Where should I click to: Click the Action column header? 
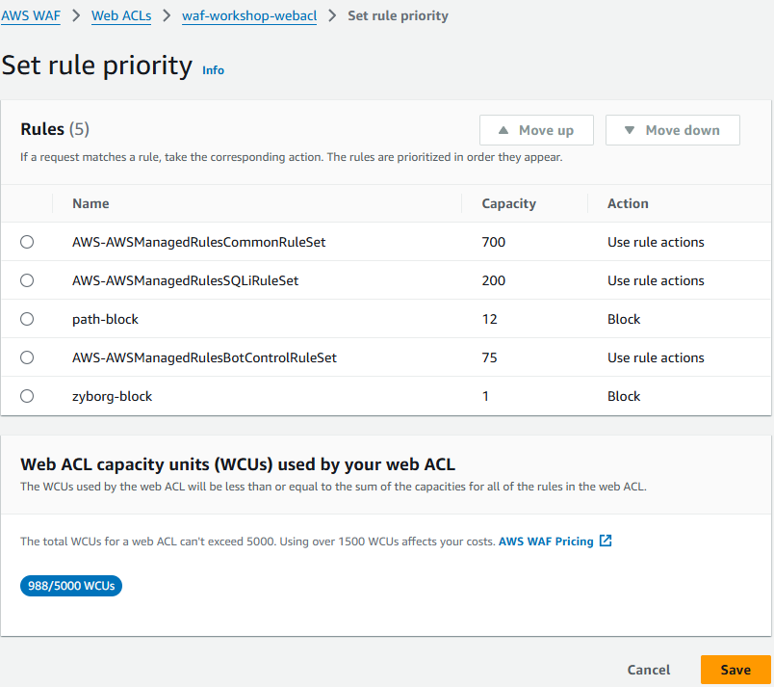628,203
